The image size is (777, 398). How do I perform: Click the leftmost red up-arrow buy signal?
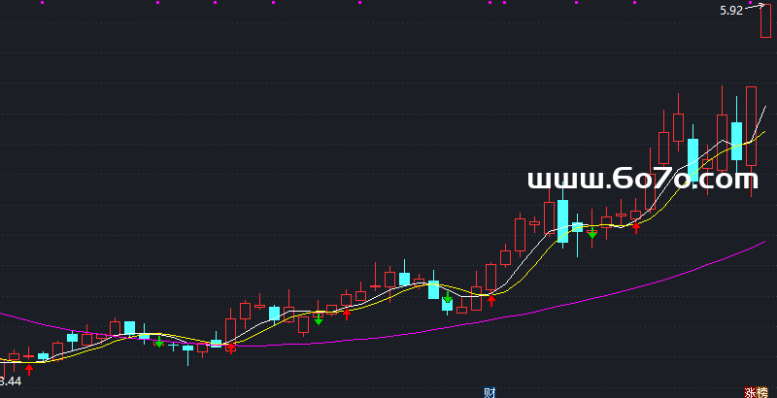(28, 369)
